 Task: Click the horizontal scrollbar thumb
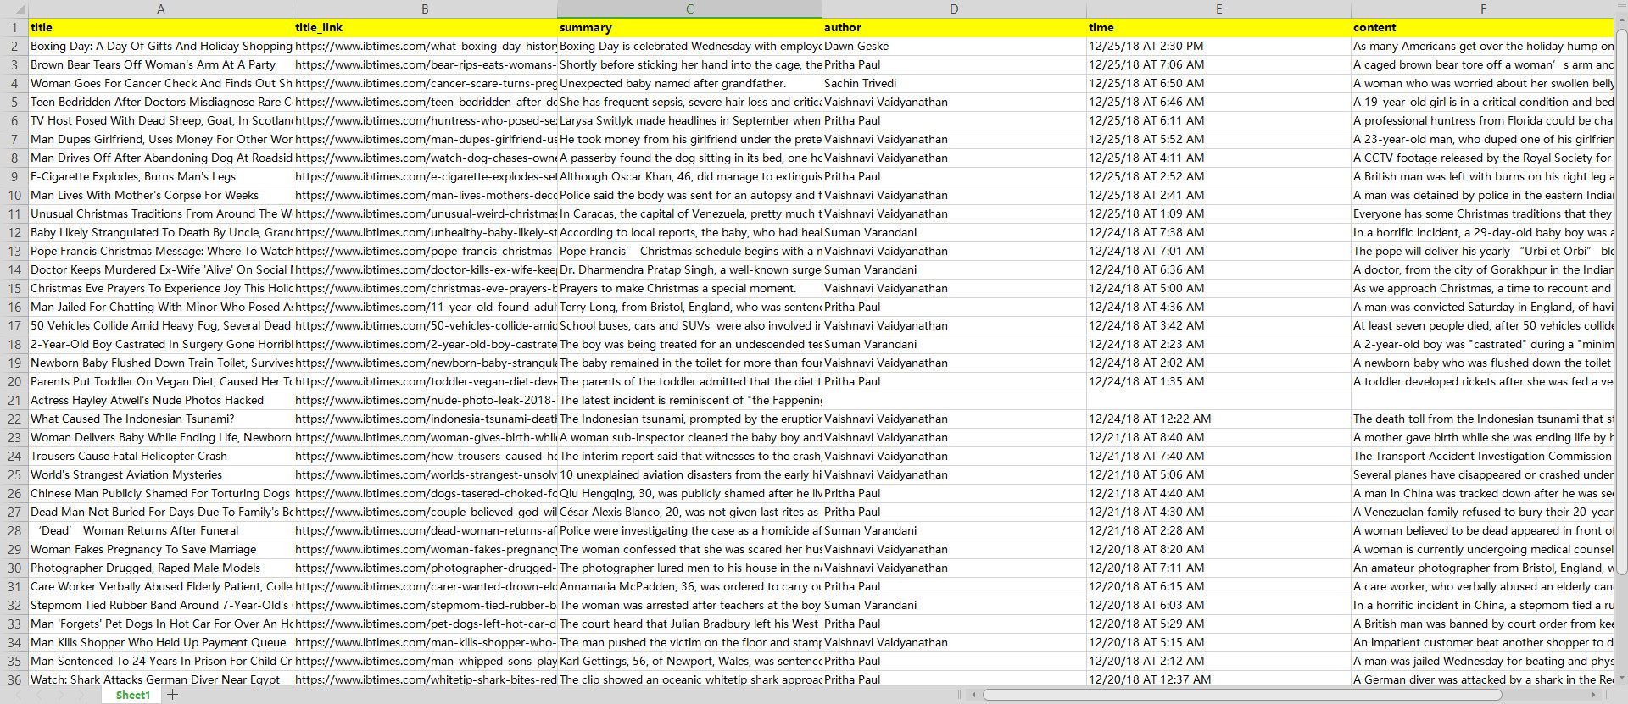[1242, 695]
